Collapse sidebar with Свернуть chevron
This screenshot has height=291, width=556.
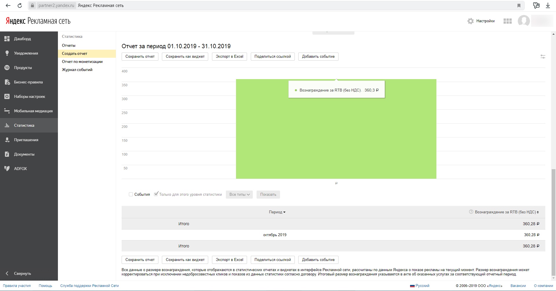[7, 273]
